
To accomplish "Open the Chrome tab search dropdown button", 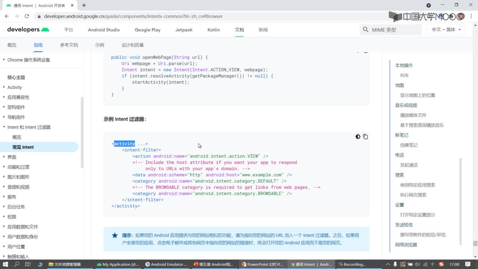I will [429, 5].
